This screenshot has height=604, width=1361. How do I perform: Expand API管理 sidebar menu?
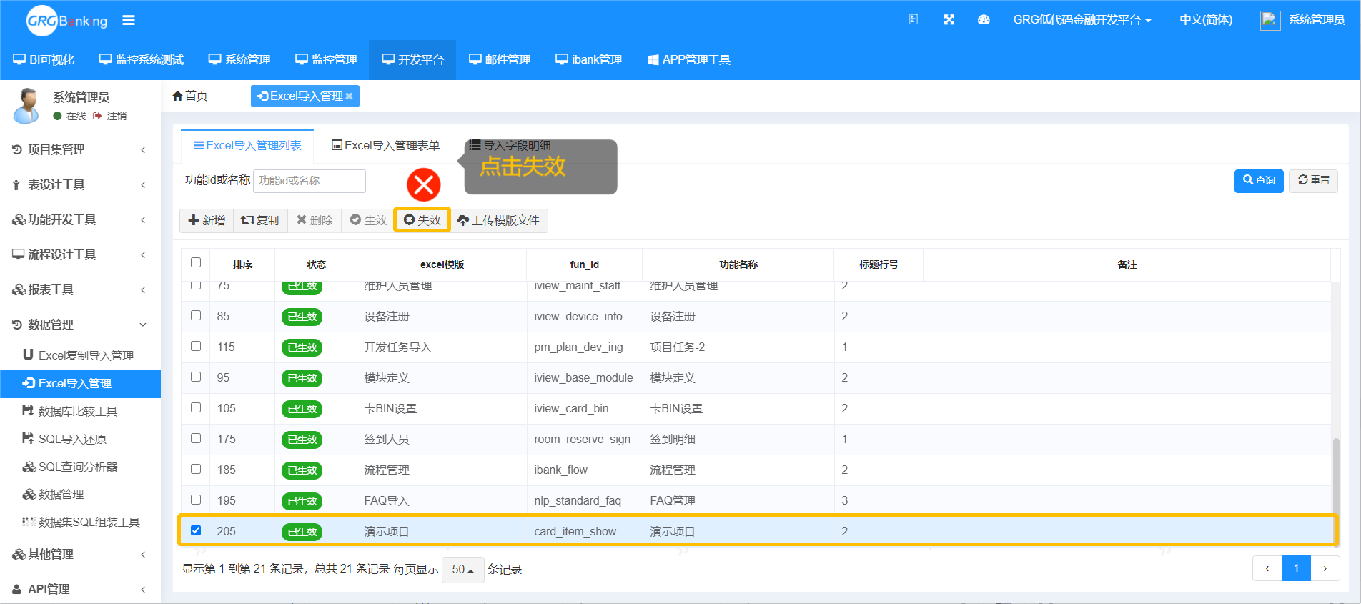80,589
